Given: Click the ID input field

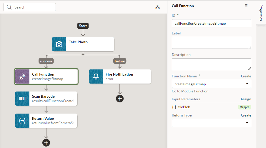Looking at the screenshot, I should [211, 23].
